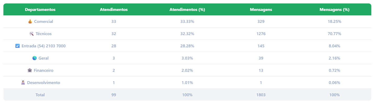
Task: Click the globe icon next to Geral
Action: (x=35, y=58)
